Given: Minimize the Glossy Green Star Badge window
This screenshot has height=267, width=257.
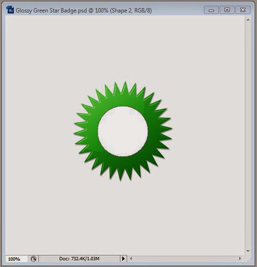Looking at the screenshot, I should coord(211,10).
